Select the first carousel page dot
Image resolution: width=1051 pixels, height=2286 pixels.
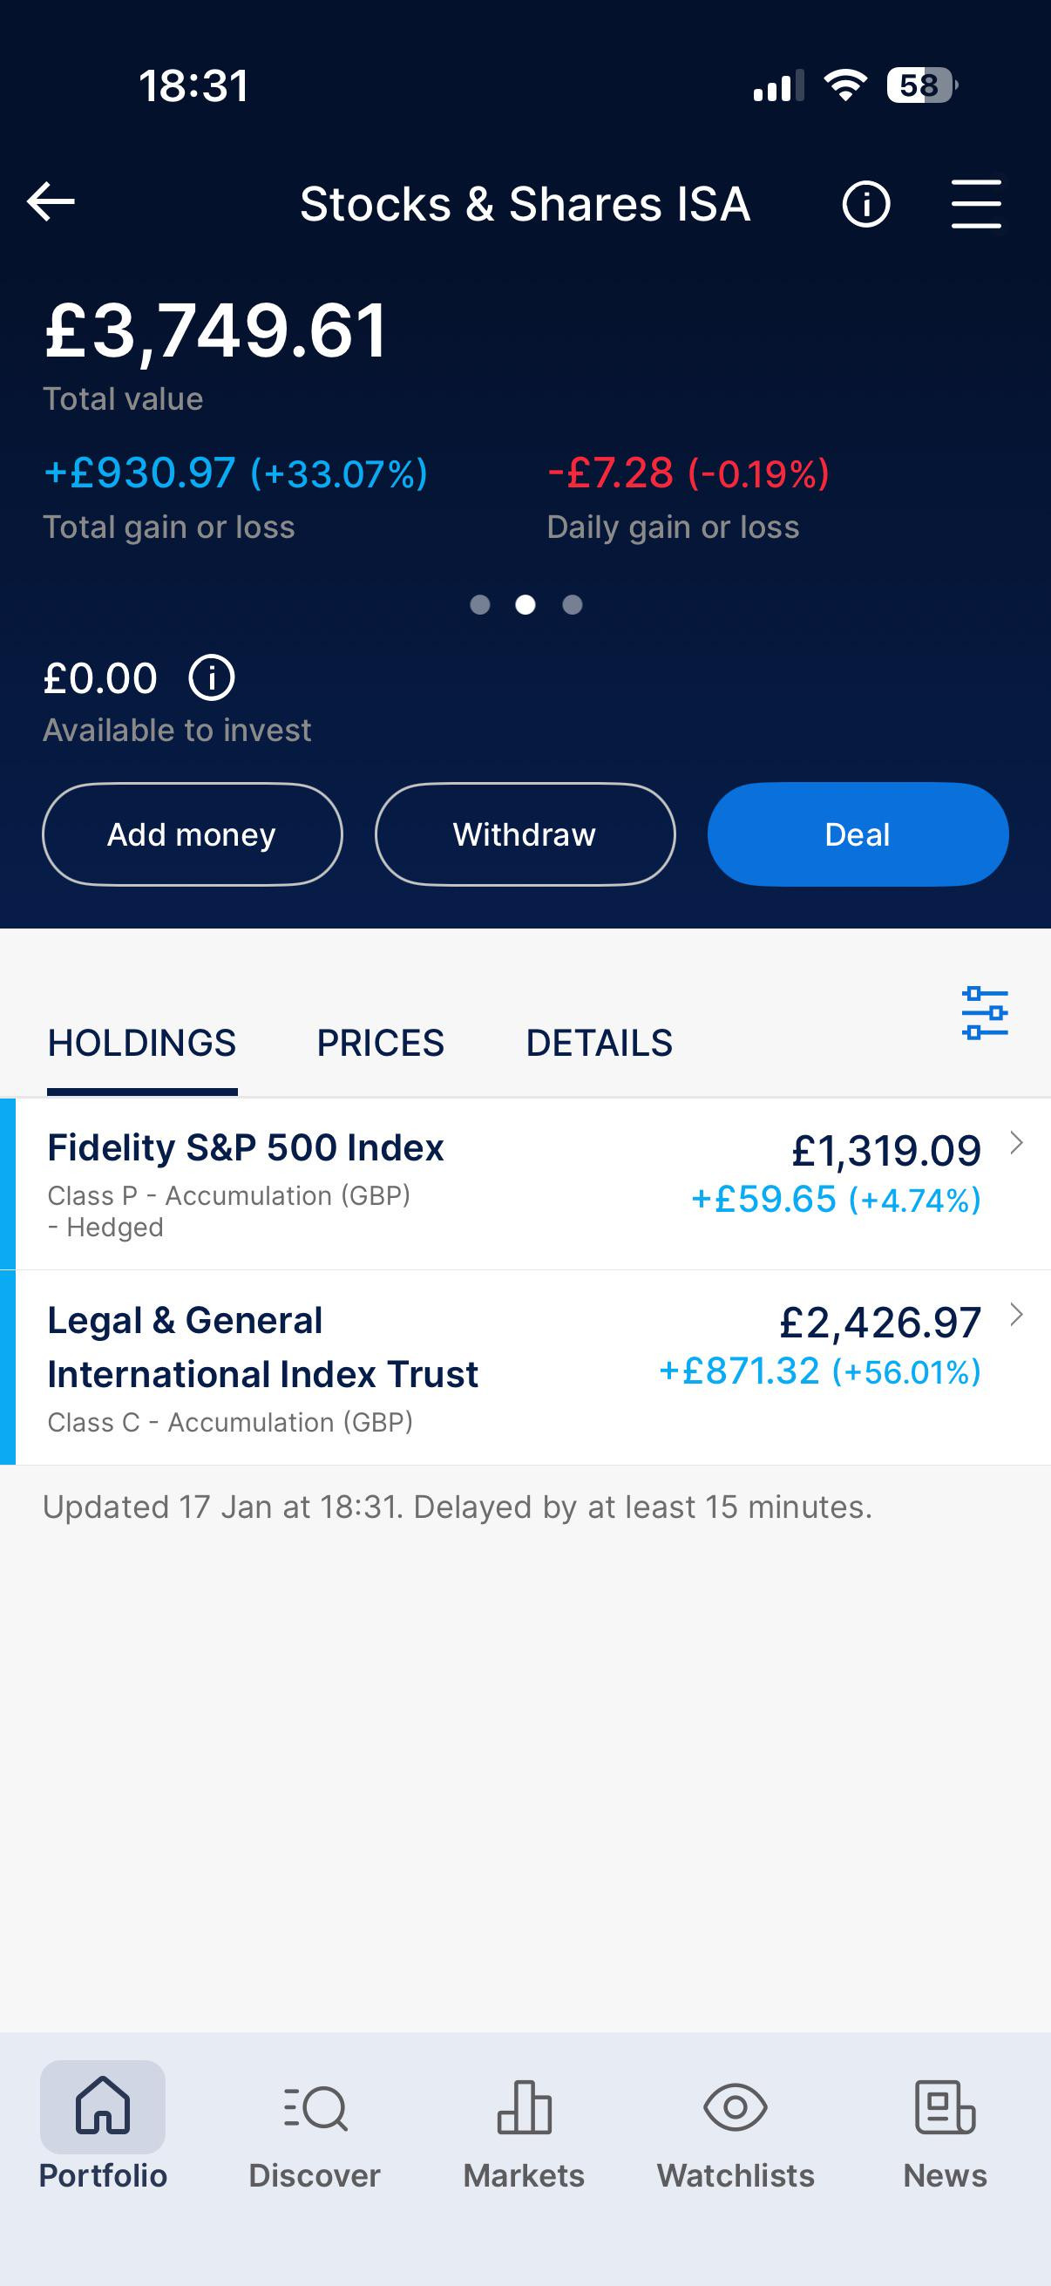pyautogui.click(x=480, y=605)
